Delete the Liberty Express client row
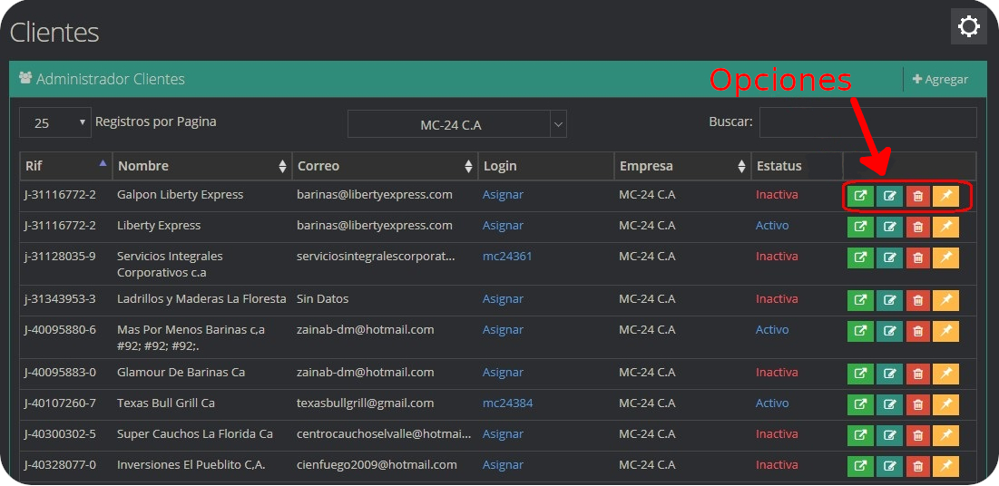The width and height of the screenshot is (999, 486). [917, 227]
